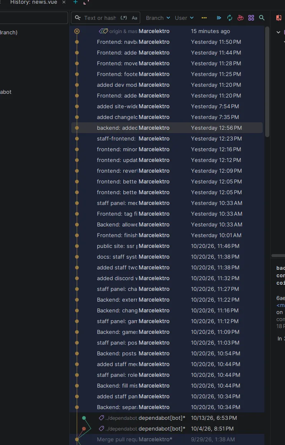Click the tag icon on the 10/4/26 dependabot commit

101,428
